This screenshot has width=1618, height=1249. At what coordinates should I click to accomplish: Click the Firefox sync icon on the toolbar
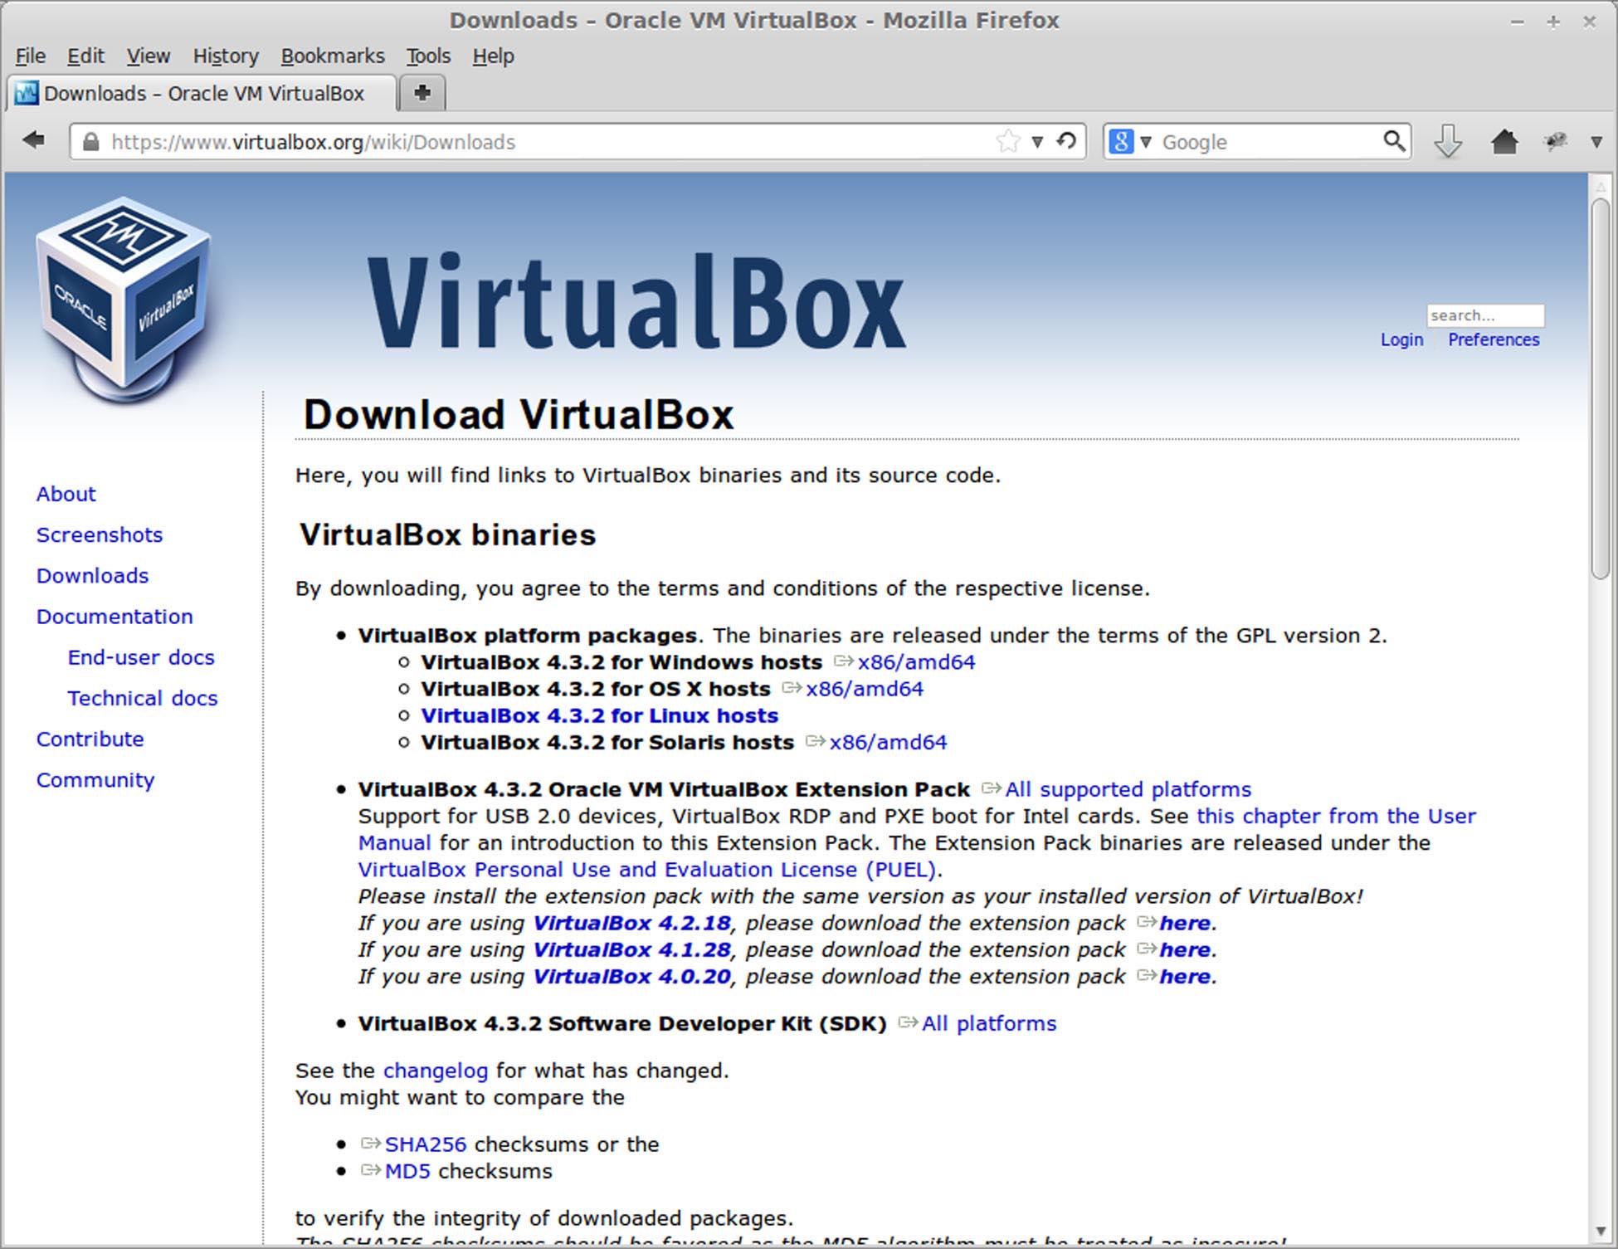(1555, 141)
